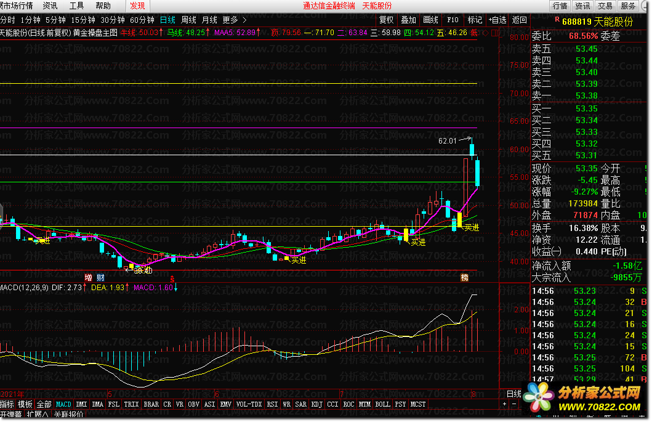The width and height of the screenshot is (652, 422).
Task: Select the VR indicator tab
Action: coord(180,404)
